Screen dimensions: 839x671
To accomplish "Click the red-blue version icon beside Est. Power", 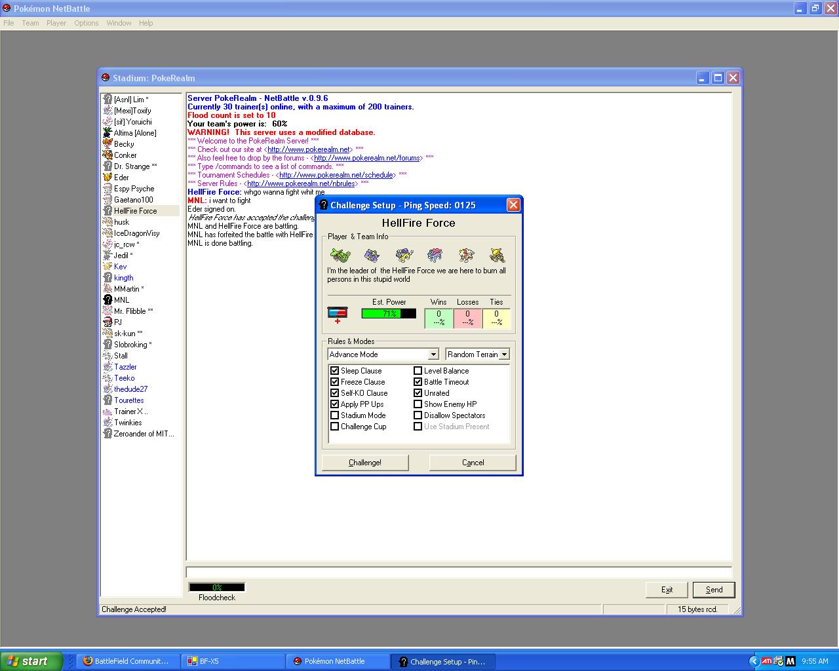I will [338, 314].
